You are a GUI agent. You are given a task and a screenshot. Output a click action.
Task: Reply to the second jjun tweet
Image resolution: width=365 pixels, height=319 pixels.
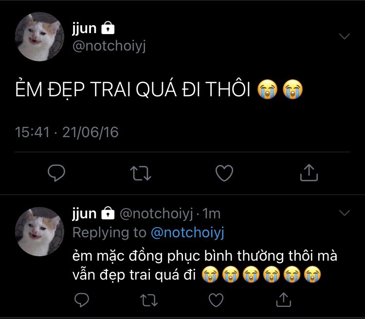[82, 300]
